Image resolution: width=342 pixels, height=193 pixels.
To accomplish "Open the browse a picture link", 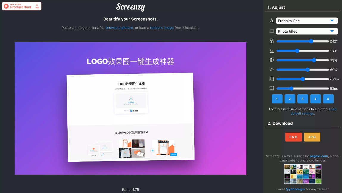I will click(x=119, y=27).
